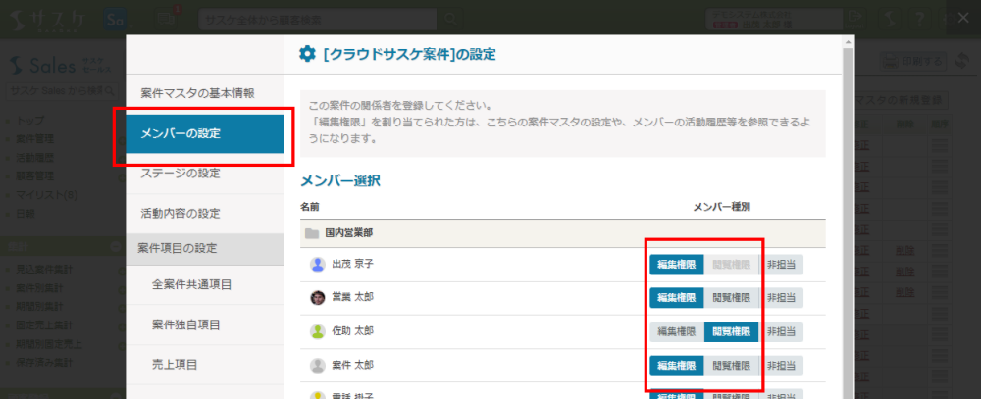981x399 pixels.
Task: Click the name 出茂 京子
Action: click(352, 265)
